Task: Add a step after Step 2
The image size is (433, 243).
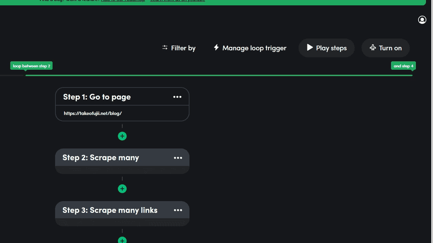Action: [x=122, y=189]
